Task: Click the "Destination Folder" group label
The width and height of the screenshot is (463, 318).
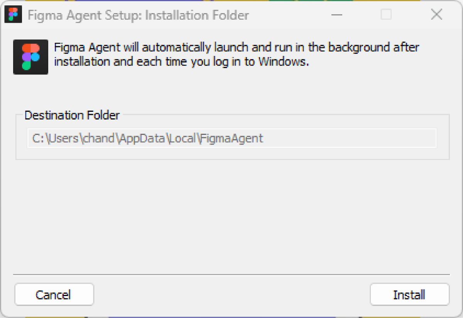Action: (x=72, y=115)
